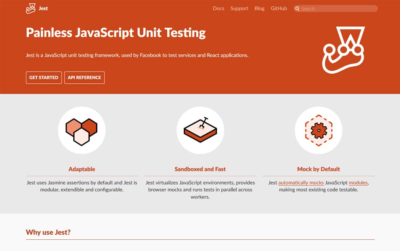
Task: Open the Docs navigation item
Action: point(218,8)
